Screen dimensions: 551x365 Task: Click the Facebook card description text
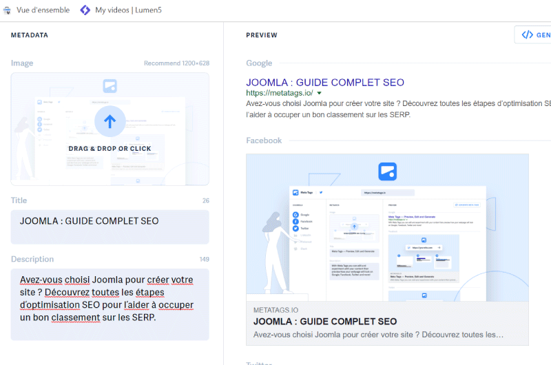pos(378,335)
